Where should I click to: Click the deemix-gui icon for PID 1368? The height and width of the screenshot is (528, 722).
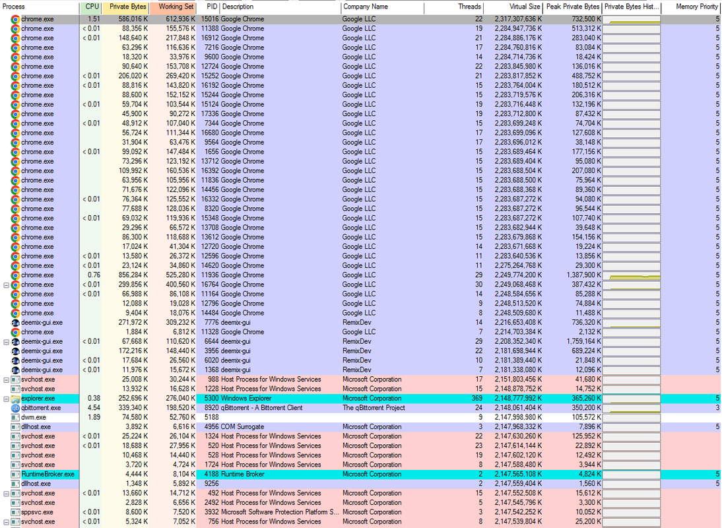[15, 370]
